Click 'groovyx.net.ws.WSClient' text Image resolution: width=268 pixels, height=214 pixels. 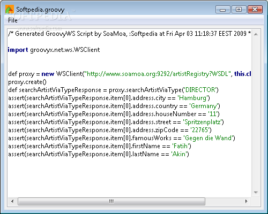65,50
